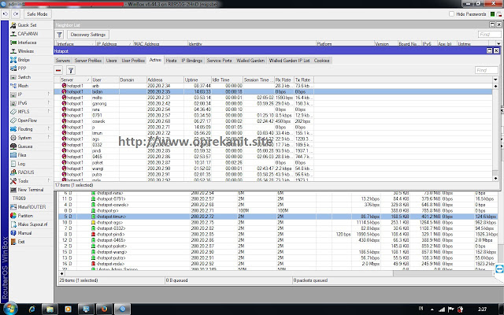Open the Manual from sidebar
Viewport: 504px width, 315px height.
click(x=24, y=233)
